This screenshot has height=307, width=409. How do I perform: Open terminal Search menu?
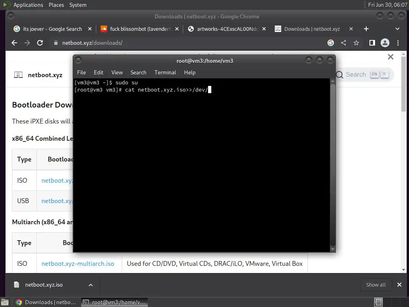click(x=138, y=72)
